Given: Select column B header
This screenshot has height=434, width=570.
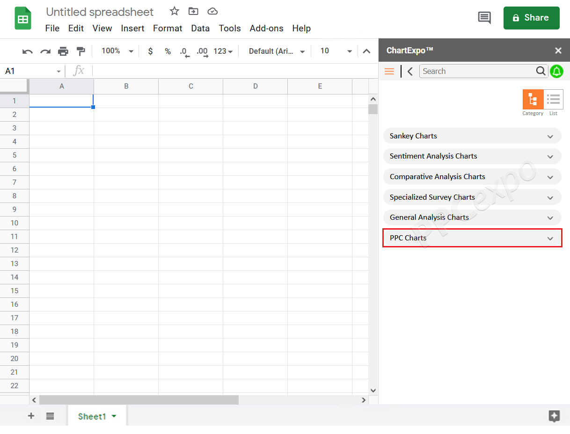Looking at the screenshot, I should coord(126,87).
